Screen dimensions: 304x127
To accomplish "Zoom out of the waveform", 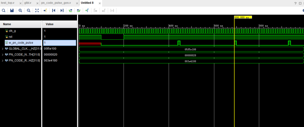I will [x=28, y=10].
